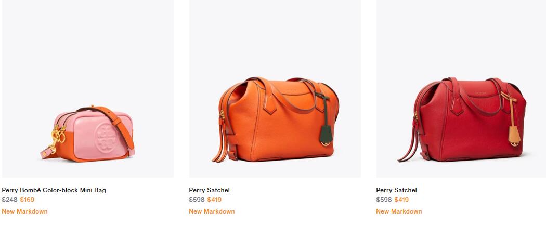Click New Markdown under the orange Perry Satchel

point(212,211)
